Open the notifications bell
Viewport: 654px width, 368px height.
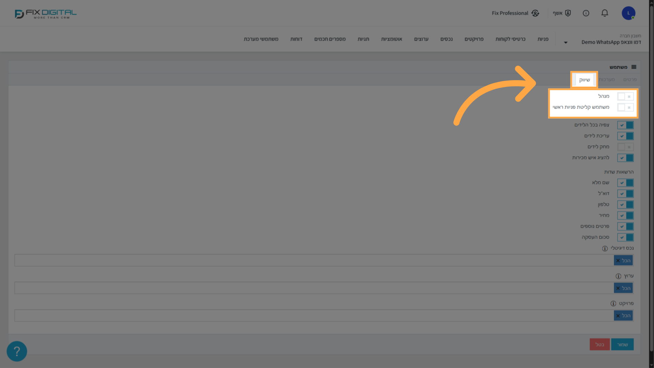(605, 13)
